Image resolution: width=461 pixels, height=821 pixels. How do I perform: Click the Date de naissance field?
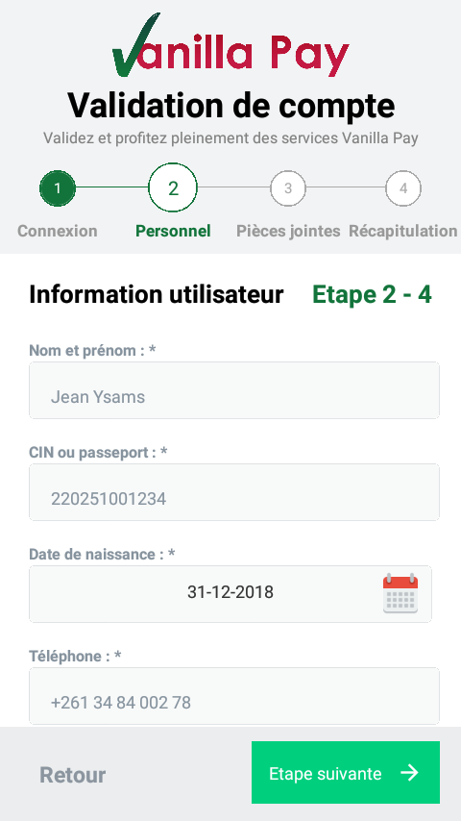click(230, 594)
